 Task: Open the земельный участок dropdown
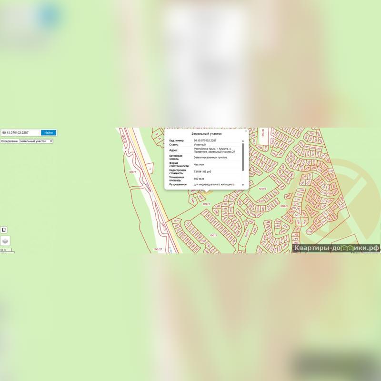tap(36, 141)
